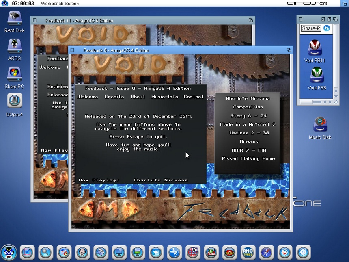
Task: Play the track Wade in a Nutshell 2
Action: click(248, 124)
